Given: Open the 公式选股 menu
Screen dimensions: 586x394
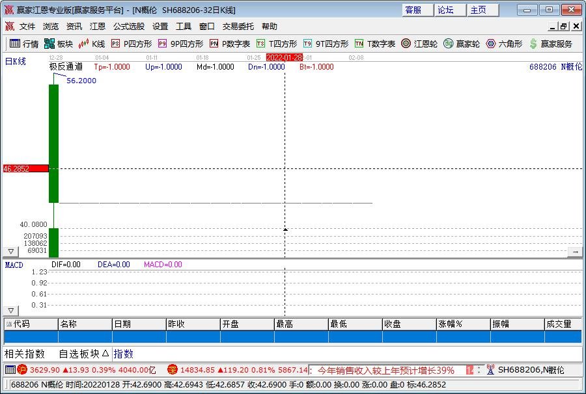Looking at the screenshot, I should point(129,26).
